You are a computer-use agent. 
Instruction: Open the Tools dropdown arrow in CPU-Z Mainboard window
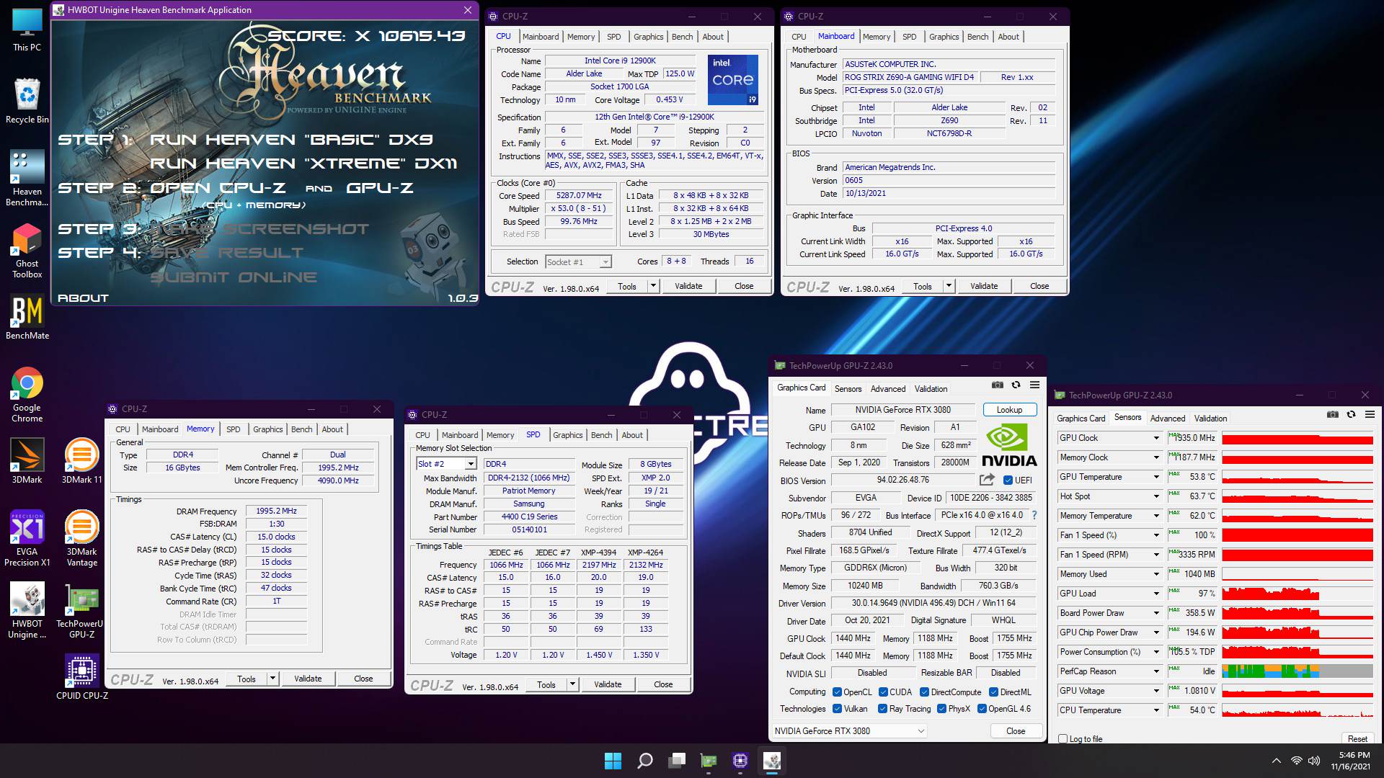[949, 287]
